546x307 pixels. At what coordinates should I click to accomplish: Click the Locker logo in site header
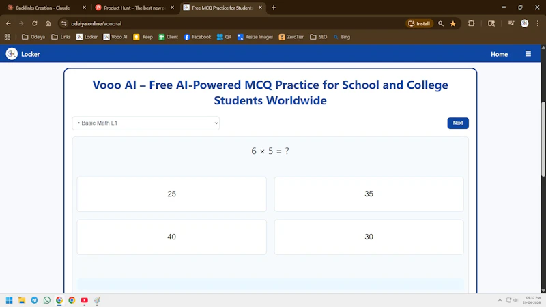(12, 54)
